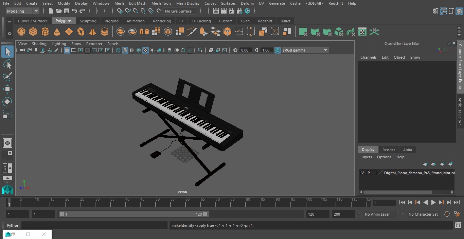Play the animation forward
Screen dimensions: 464x239
pyautogui.click(x=433, y=202)
